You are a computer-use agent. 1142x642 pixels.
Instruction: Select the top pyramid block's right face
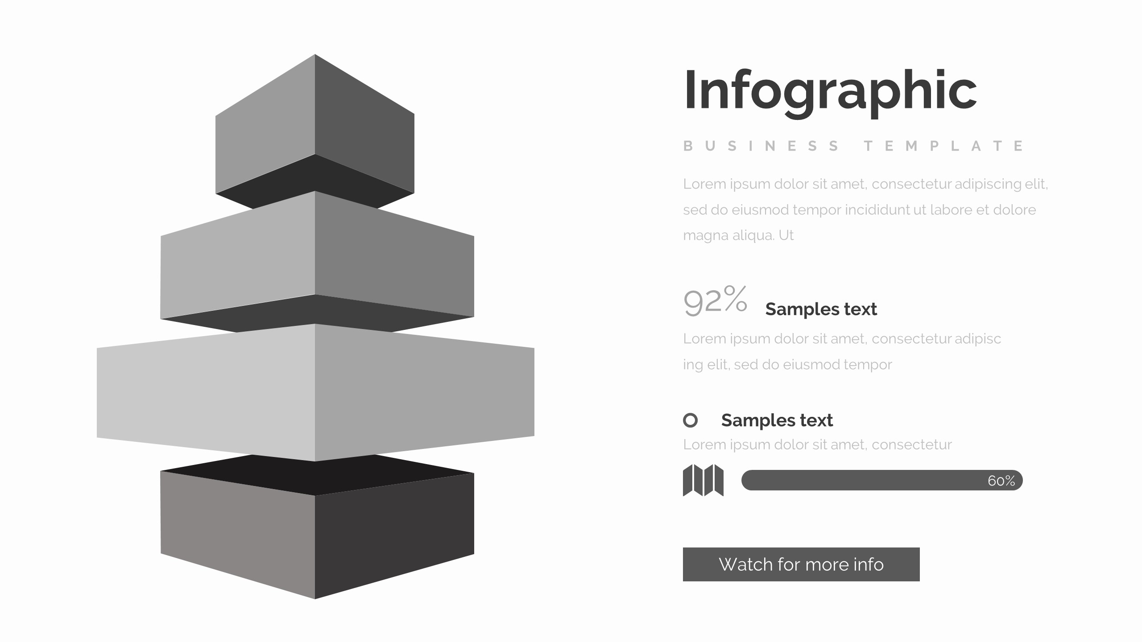click(x=364, y=129)
